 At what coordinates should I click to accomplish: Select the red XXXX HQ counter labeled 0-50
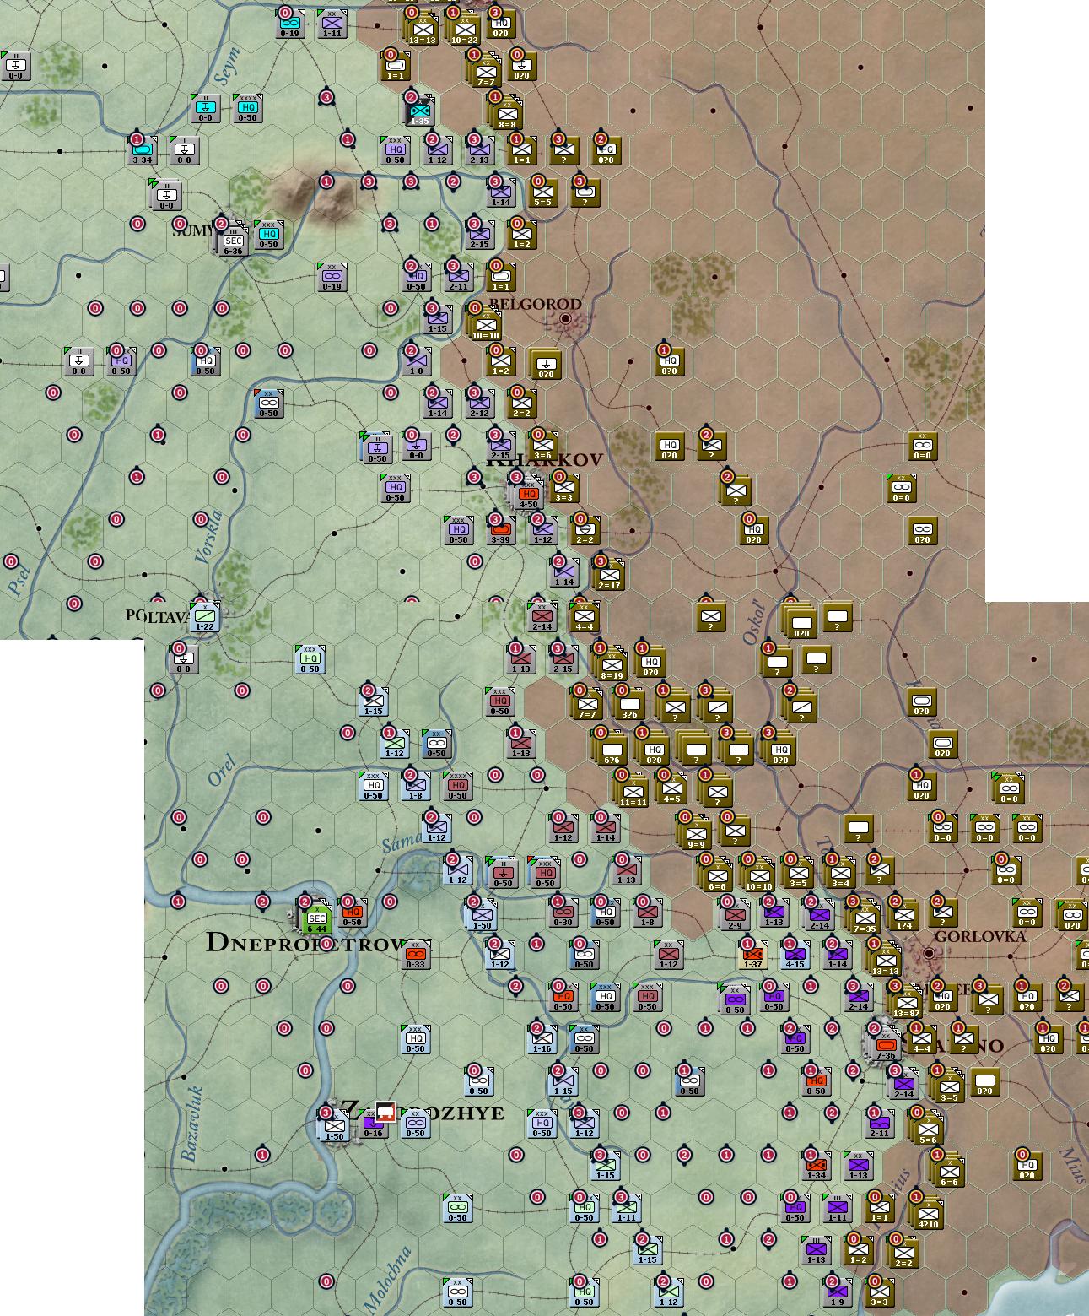point(458,784)
